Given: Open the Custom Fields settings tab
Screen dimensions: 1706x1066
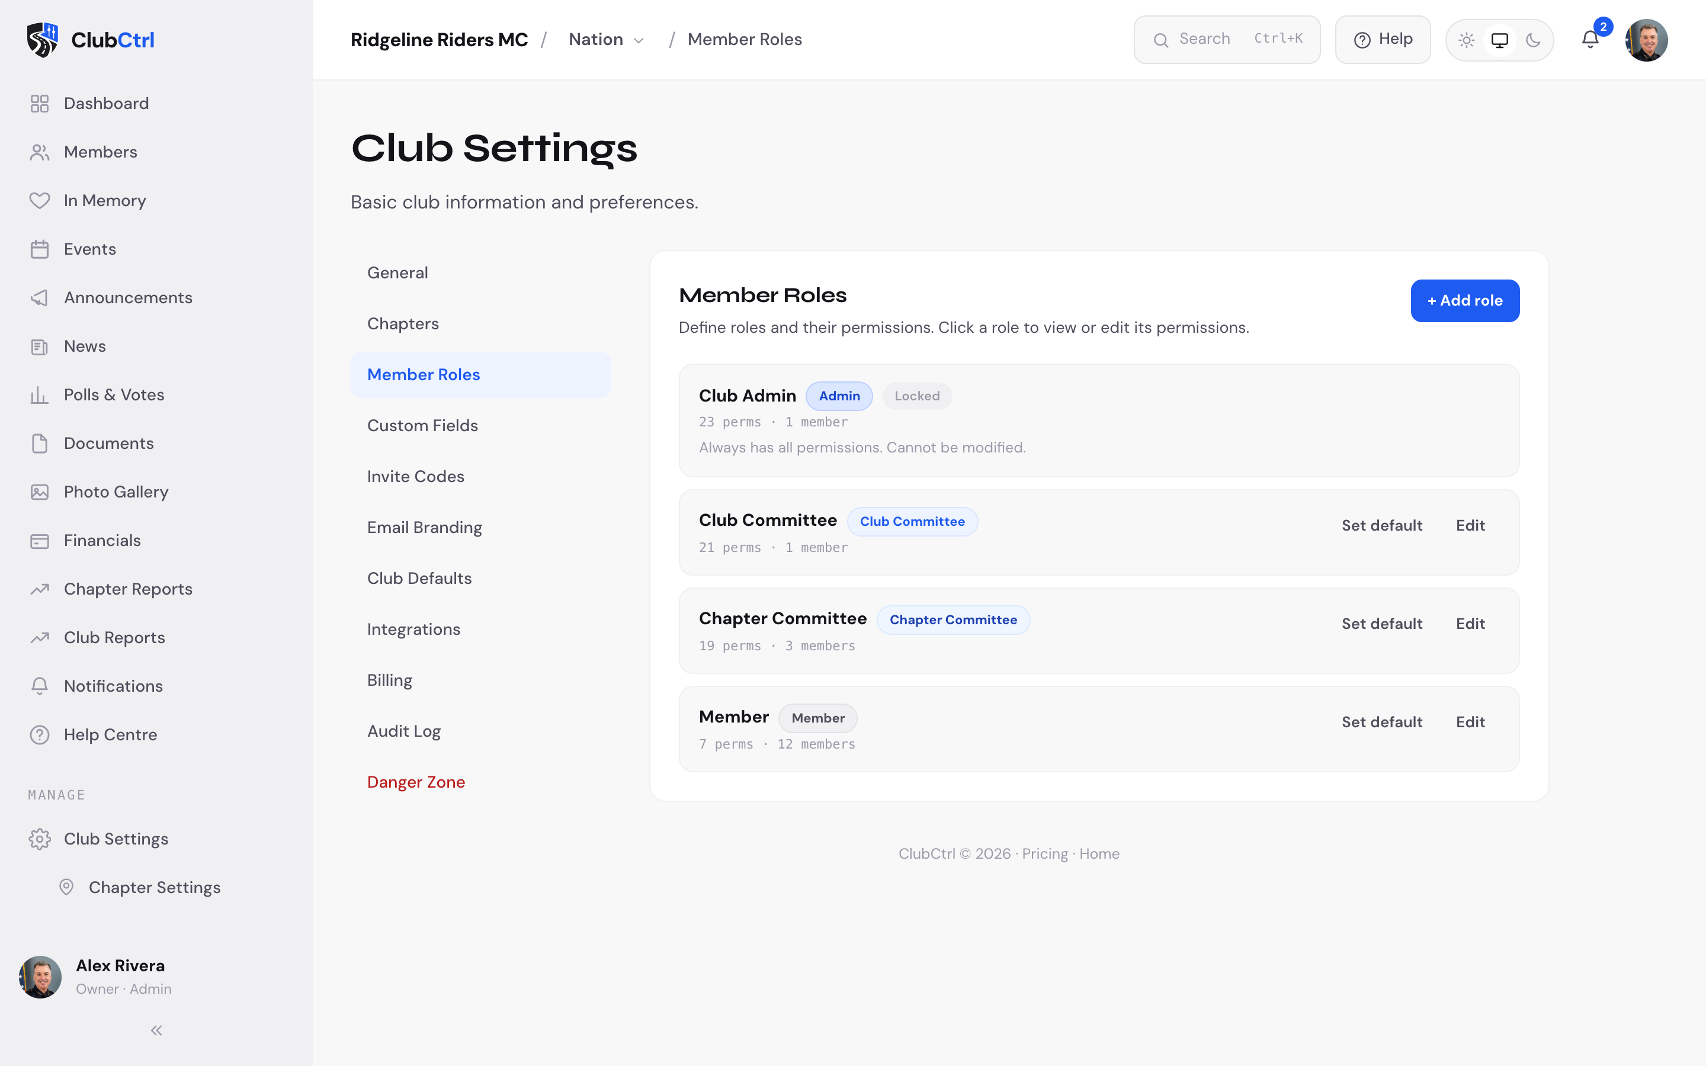Looking at the screenshot, I should tap(481, 426).
